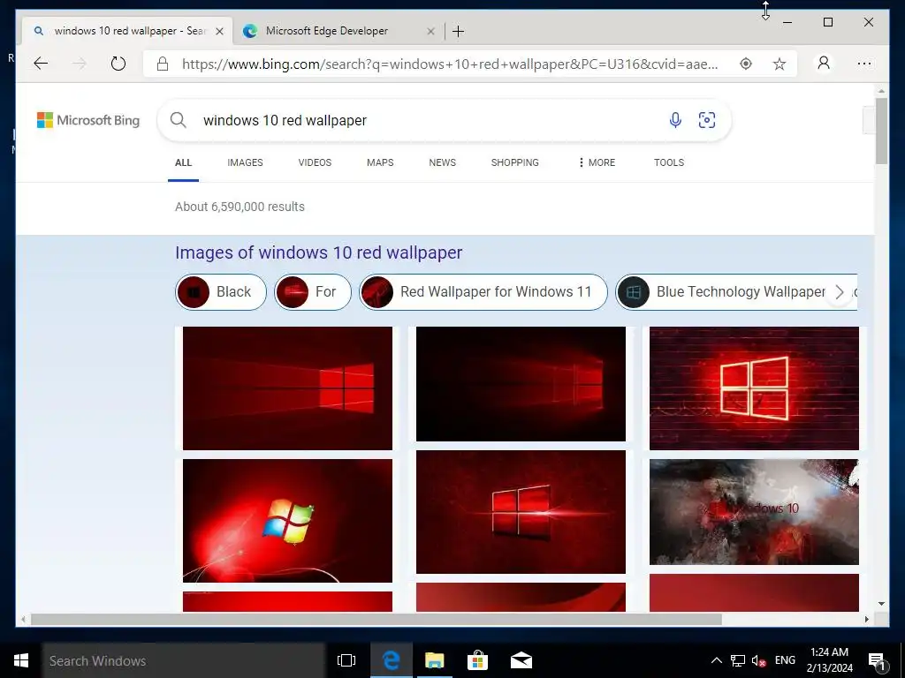Open the profile account icon
This screenshot has width=905, height=678.
(x=824, y=63)
